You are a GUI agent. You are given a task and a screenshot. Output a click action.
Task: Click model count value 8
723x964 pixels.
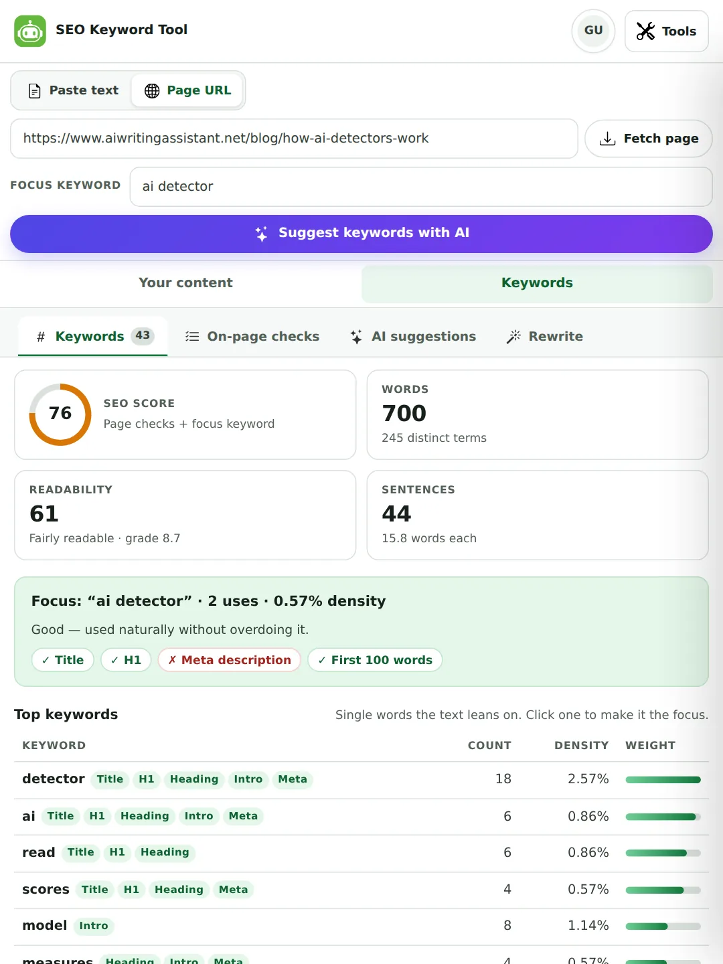click(x=507, y=926)
